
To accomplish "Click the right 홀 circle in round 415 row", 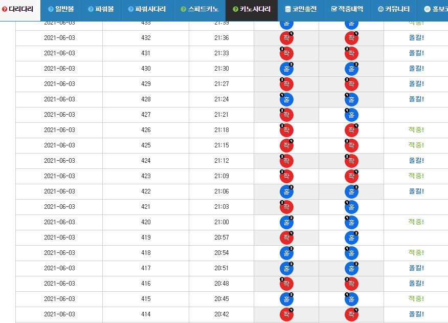I will click(x=351, y=299).
